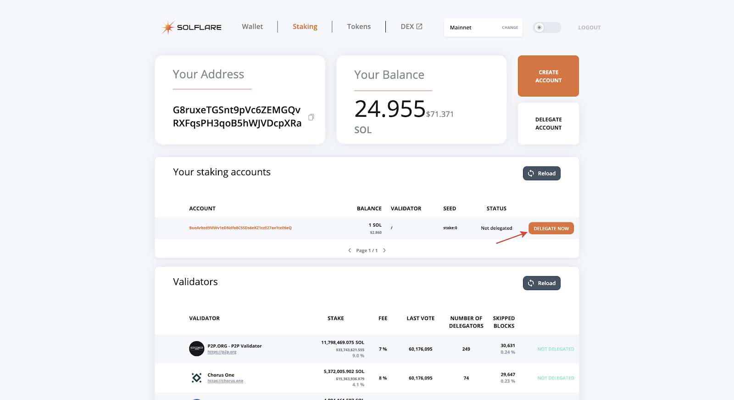Click the DELEGATE ACCOUNT button
This screenshot has width=734, height=400.
[x=548, y=124]
